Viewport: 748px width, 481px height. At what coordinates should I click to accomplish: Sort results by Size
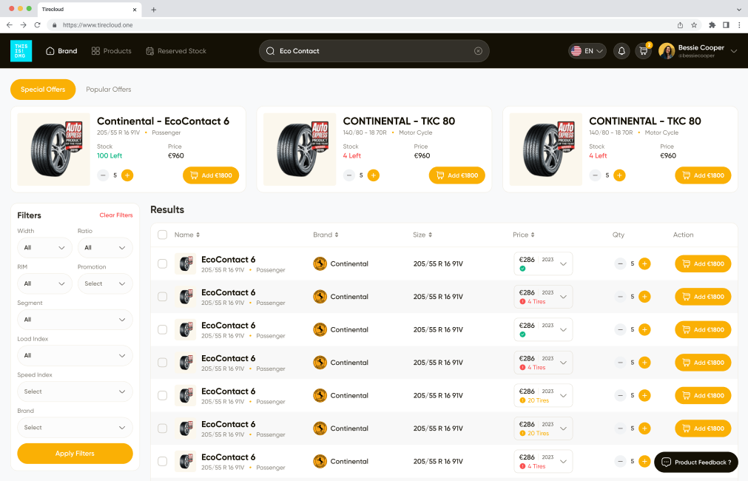tap(422, 235)
